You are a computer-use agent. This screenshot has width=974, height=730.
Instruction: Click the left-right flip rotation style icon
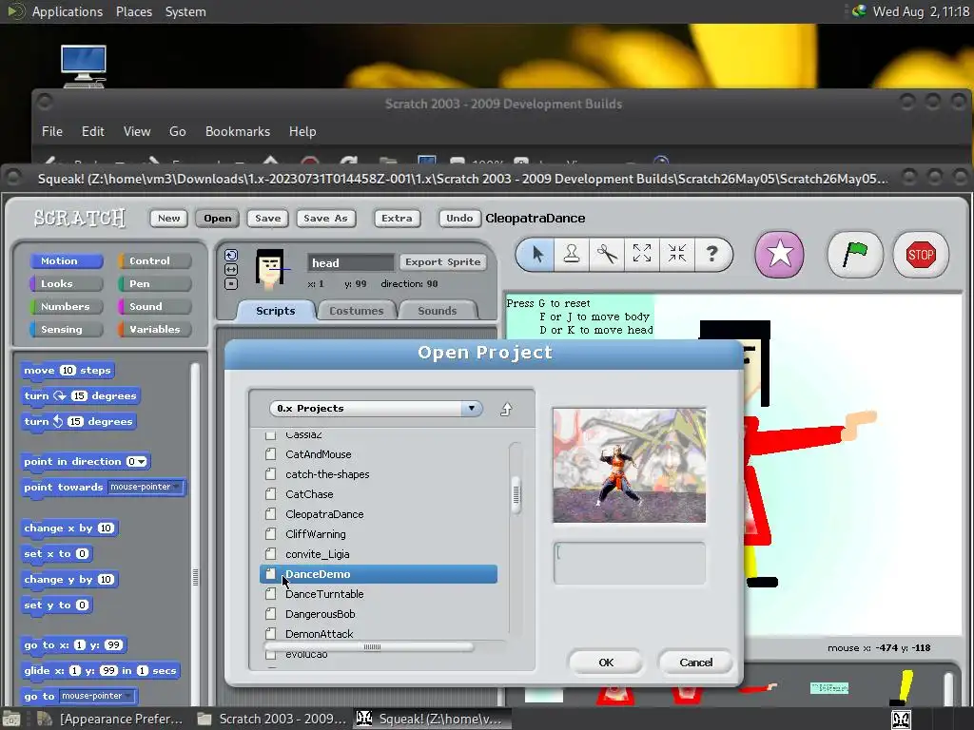pos(231,269)
